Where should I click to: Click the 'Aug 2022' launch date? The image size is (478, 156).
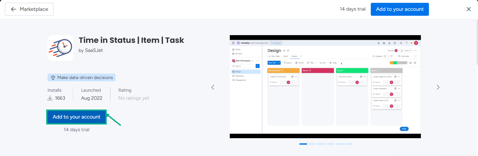[92, 98]
